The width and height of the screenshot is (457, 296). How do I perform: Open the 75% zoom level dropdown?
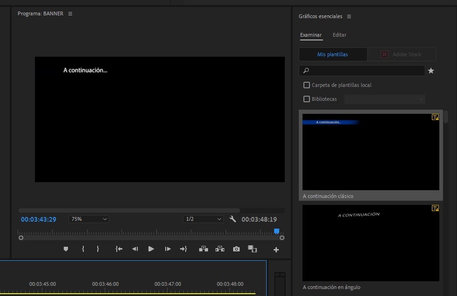coord(88,219)
